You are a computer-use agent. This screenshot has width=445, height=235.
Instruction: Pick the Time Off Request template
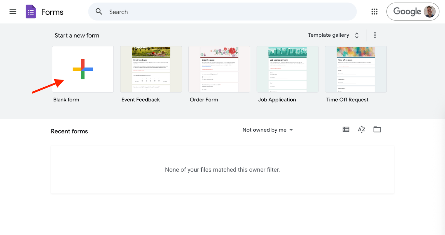[356, 69]
